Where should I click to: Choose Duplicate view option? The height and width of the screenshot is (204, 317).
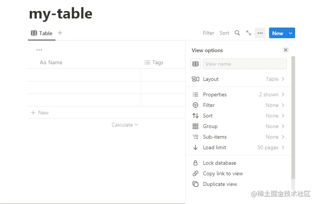(220, 184)
